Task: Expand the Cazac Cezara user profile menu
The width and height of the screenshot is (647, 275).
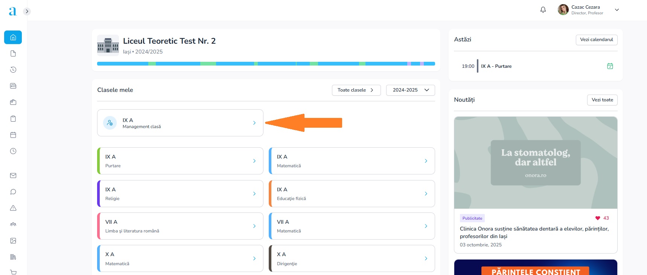Action: point(617,10)
